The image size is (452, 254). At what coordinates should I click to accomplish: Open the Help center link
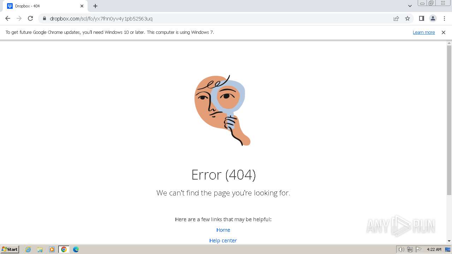click(x=223, y=241)
